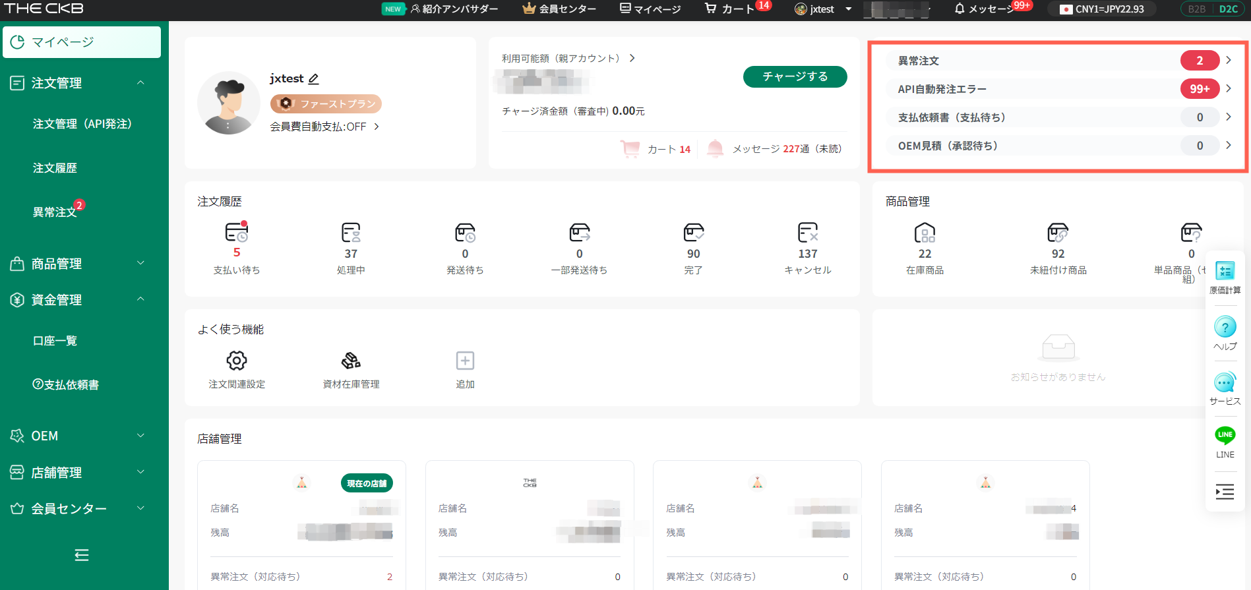Click the 資材在庫管理 icon

(351, 361)
